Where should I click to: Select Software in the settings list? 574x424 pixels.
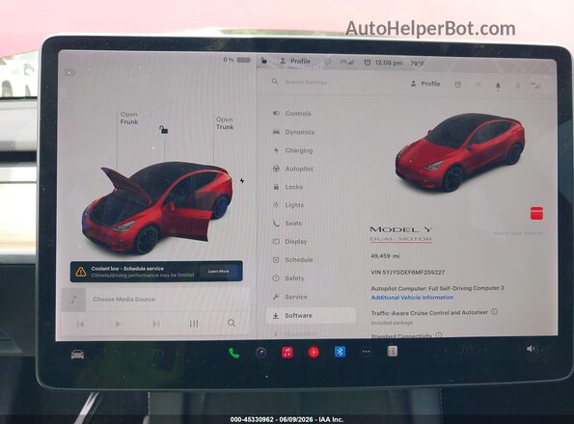311,315
